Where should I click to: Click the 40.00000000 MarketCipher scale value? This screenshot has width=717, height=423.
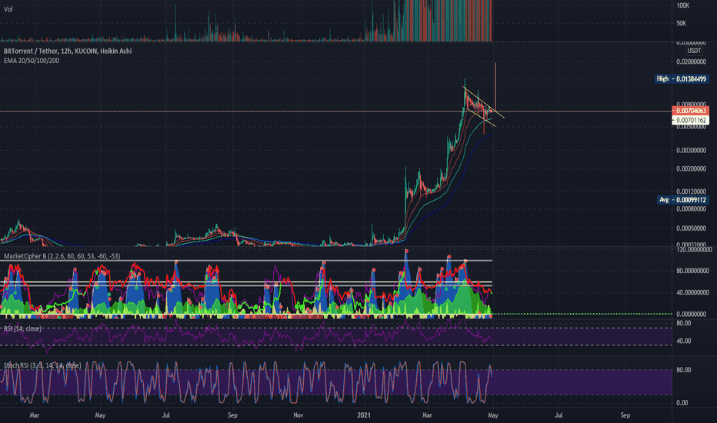[692, 293]
